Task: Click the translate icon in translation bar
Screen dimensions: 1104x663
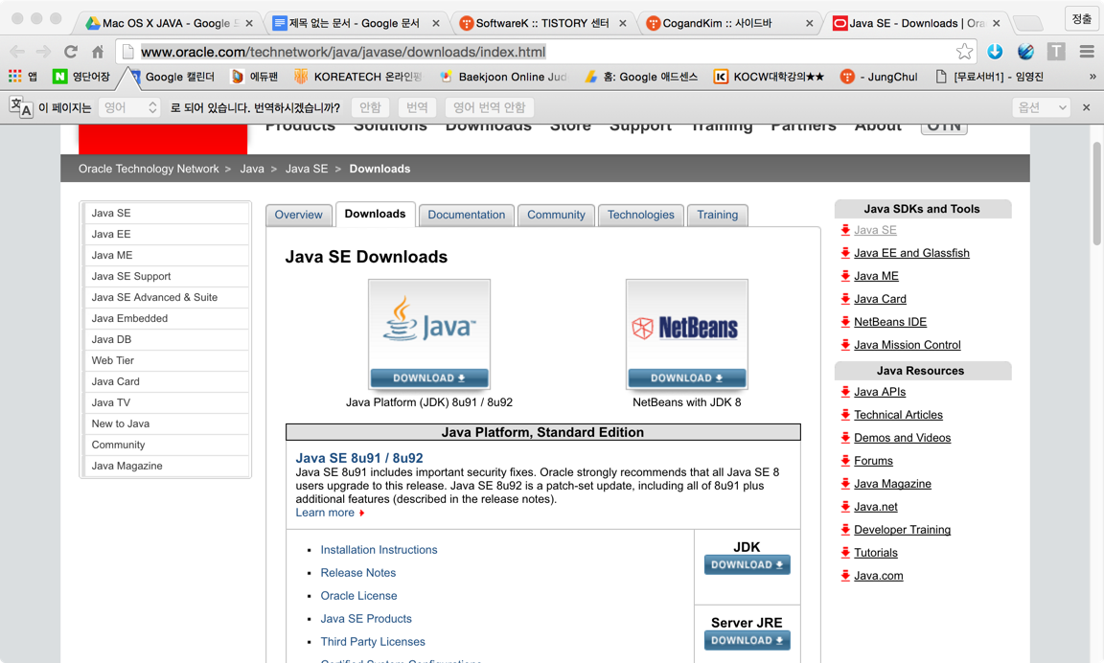Action: click(21, 107)
